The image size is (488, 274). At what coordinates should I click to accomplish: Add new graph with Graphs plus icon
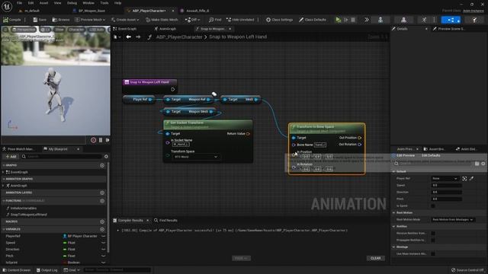102,166
